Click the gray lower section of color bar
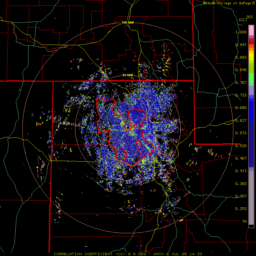Viewport: 256px width, 256px height. tap(251, 198)
